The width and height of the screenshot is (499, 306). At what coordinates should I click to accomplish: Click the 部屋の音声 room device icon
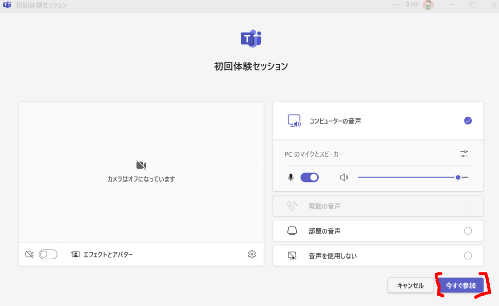click(292, 231)
